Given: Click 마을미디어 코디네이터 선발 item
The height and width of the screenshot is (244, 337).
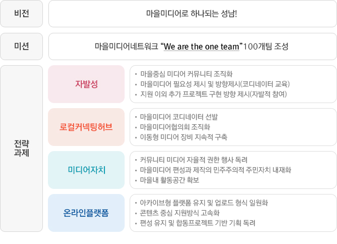Looking at the screenshot, I should point(179,117).
